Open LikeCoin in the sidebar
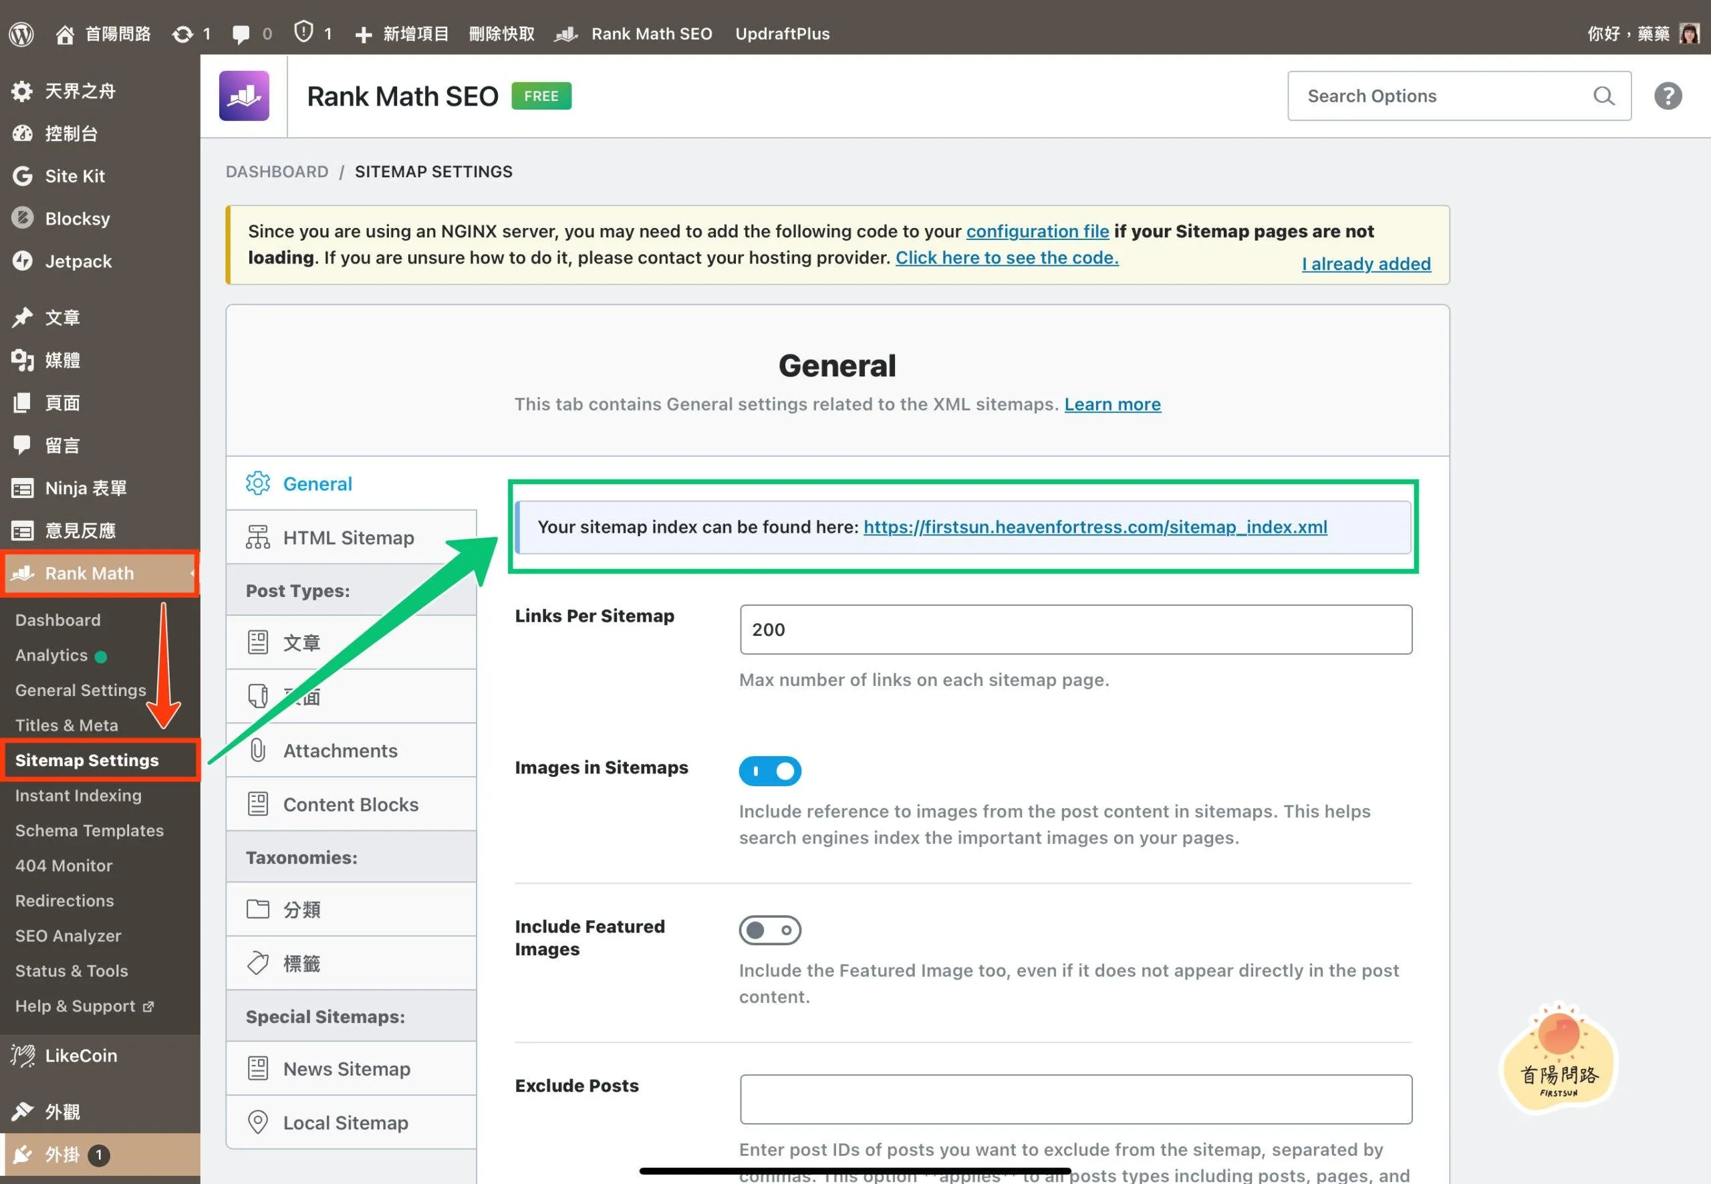1711x1184 pixels. click(x=81, y=1055)
